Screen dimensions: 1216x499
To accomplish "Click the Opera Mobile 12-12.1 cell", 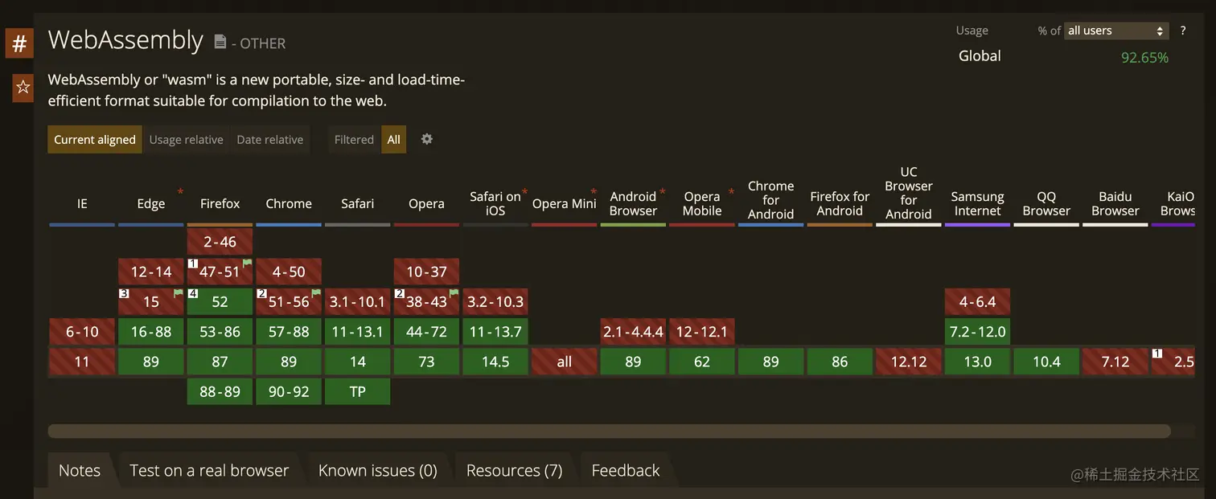I will pyautogui.click(x=702, y=332).
